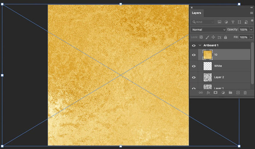
Task: Click the top-center transform handle
Action: click(121, 4)
